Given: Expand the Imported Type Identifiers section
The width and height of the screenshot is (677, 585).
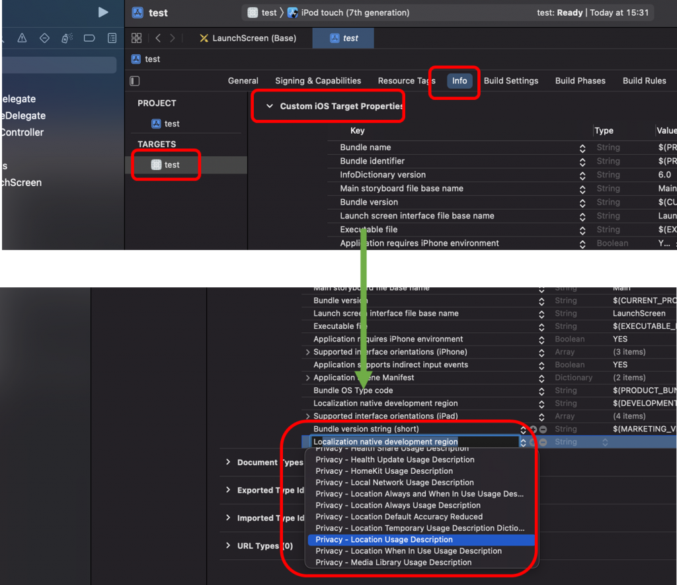Looking at the screenshot, I should point(228,517).
